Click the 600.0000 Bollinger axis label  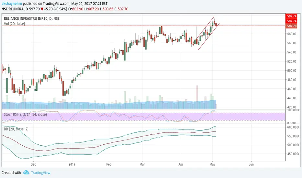click(293, 127)
